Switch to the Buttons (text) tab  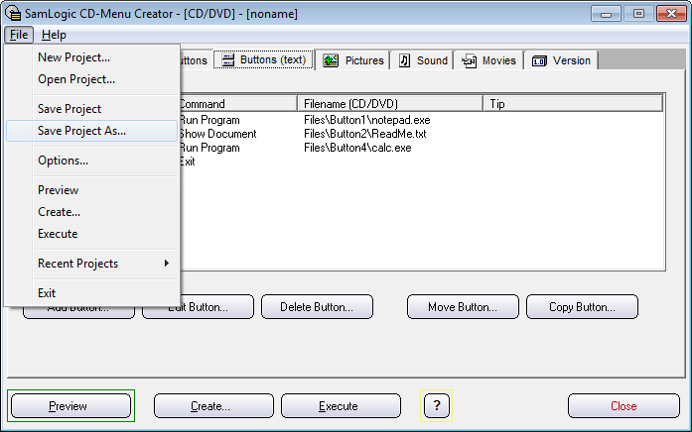point(263,59)
